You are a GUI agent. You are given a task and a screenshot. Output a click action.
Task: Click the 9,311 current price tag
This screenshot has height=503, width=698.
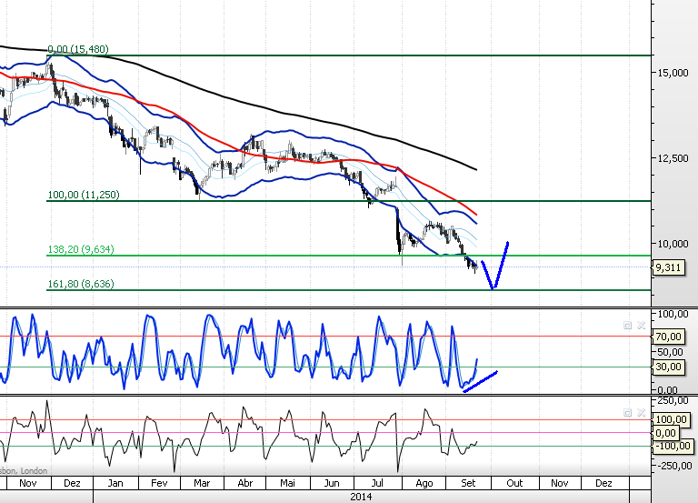pos(669,267)
